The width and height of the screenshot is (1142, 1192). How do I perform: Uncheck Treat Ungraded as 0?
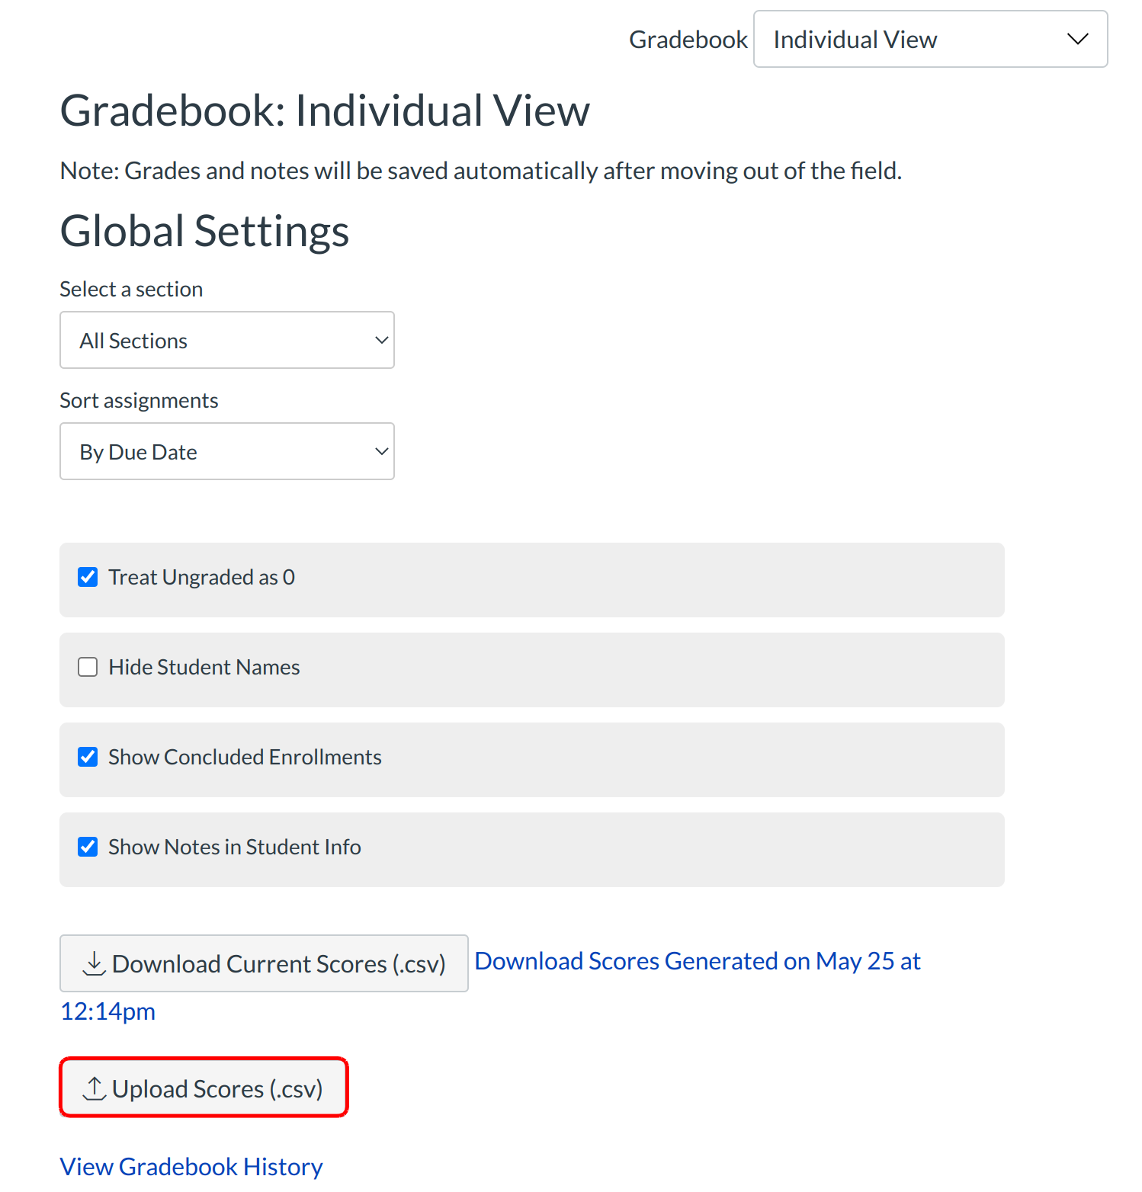click(x=88, y=577)
